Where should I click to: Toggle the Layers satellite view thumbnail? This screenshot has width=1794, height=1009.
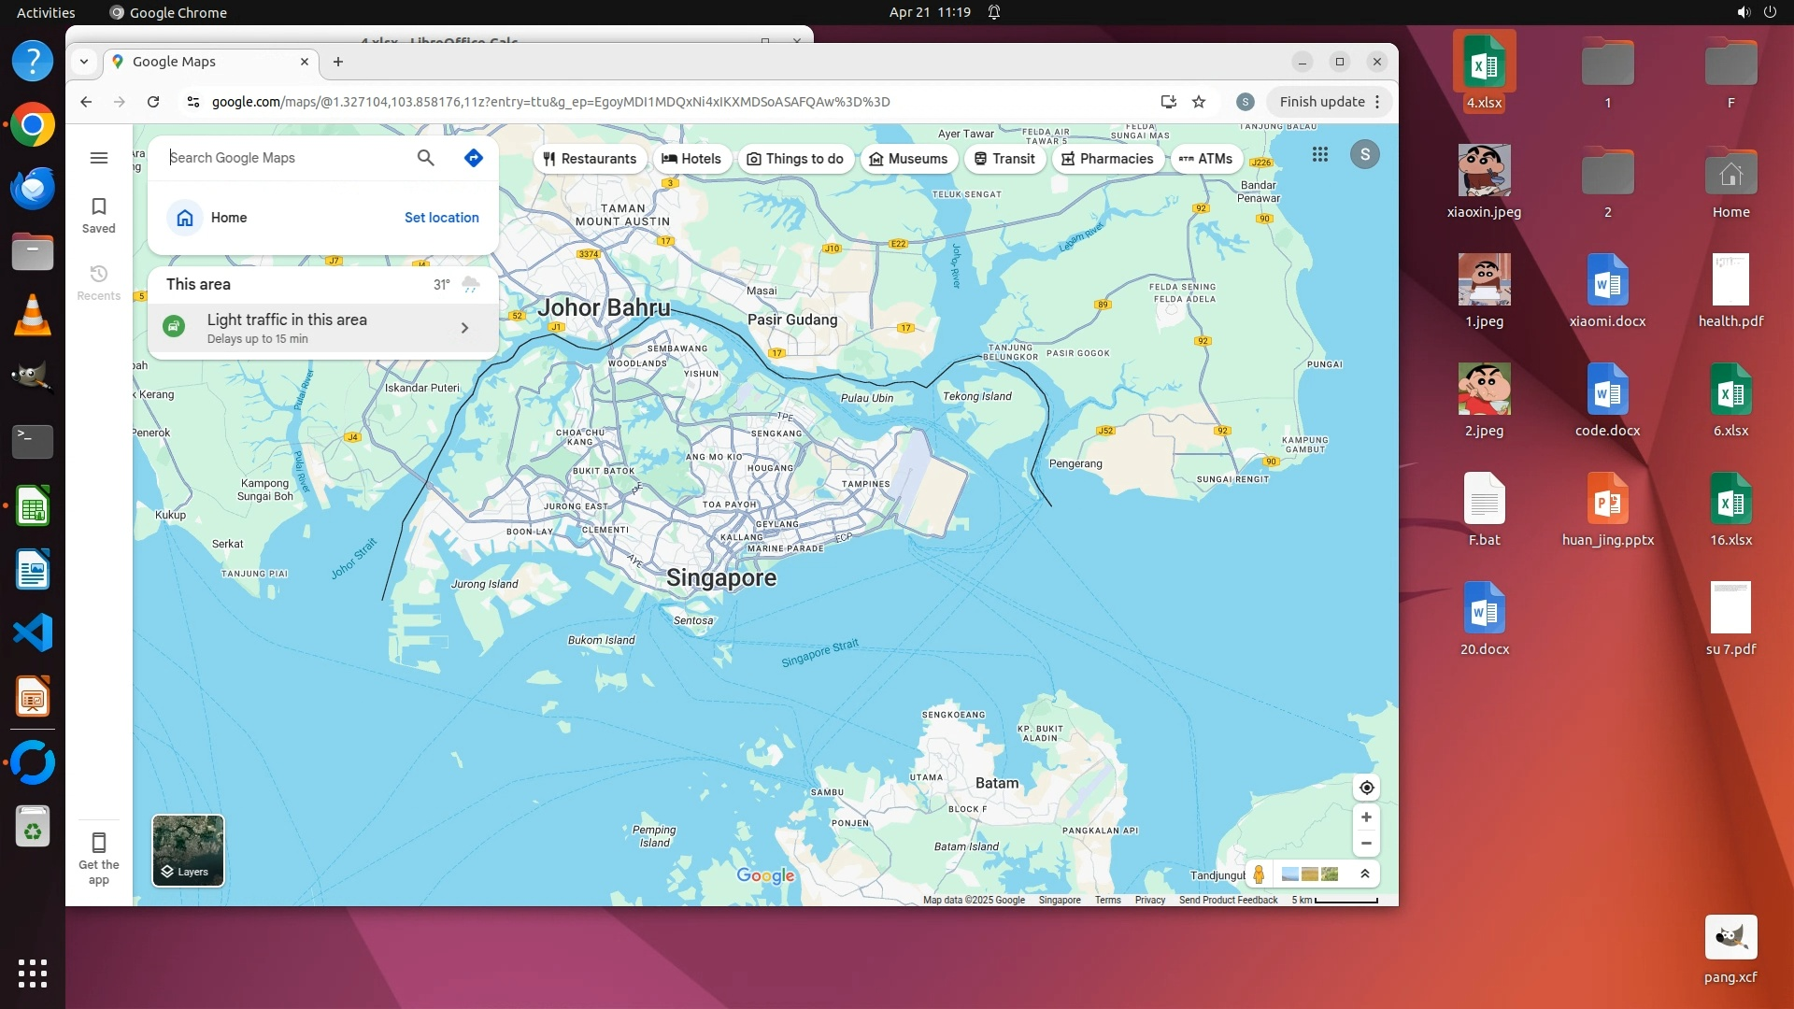click(x=188, y=850)
